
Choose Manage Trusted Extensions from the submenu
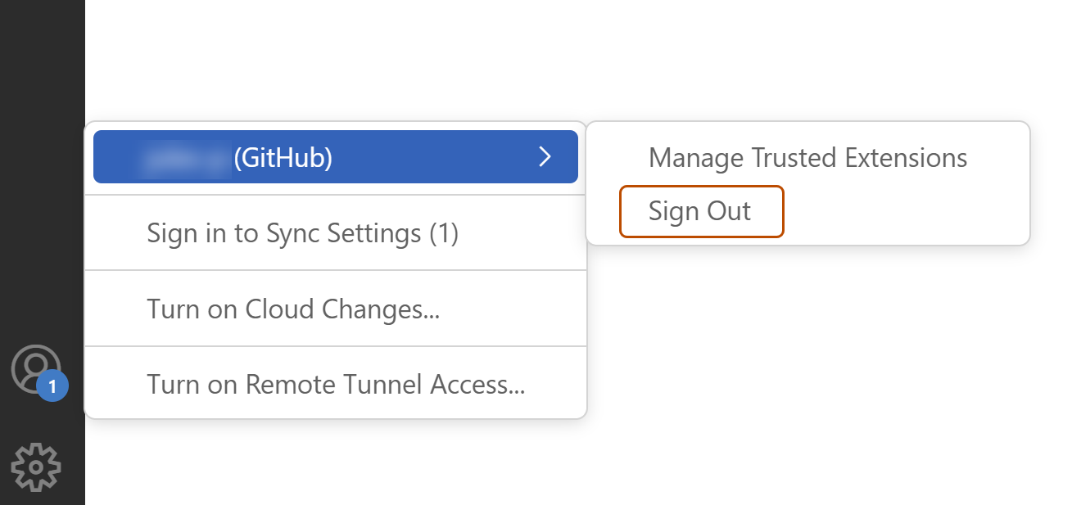pos(807,158)
